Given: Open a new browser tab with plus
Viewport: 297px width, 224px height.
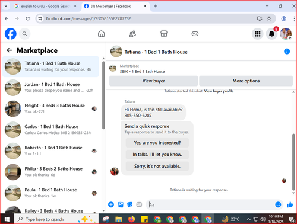Looking at the screenshot, I should [156, 6].
